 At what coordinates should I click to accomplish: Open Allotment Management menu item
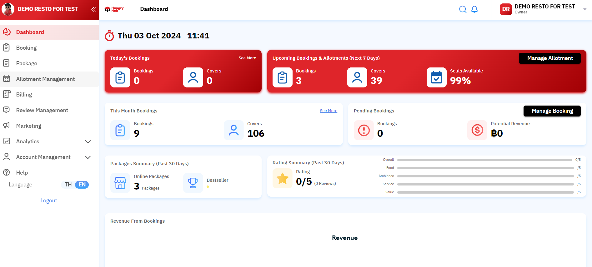[49, 79]
